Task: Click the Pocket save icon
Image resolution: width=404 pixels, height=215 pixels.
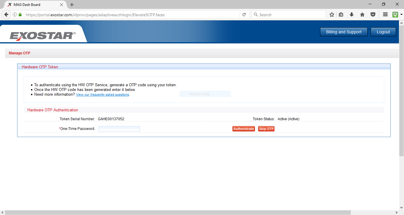Action: (373, 15)
